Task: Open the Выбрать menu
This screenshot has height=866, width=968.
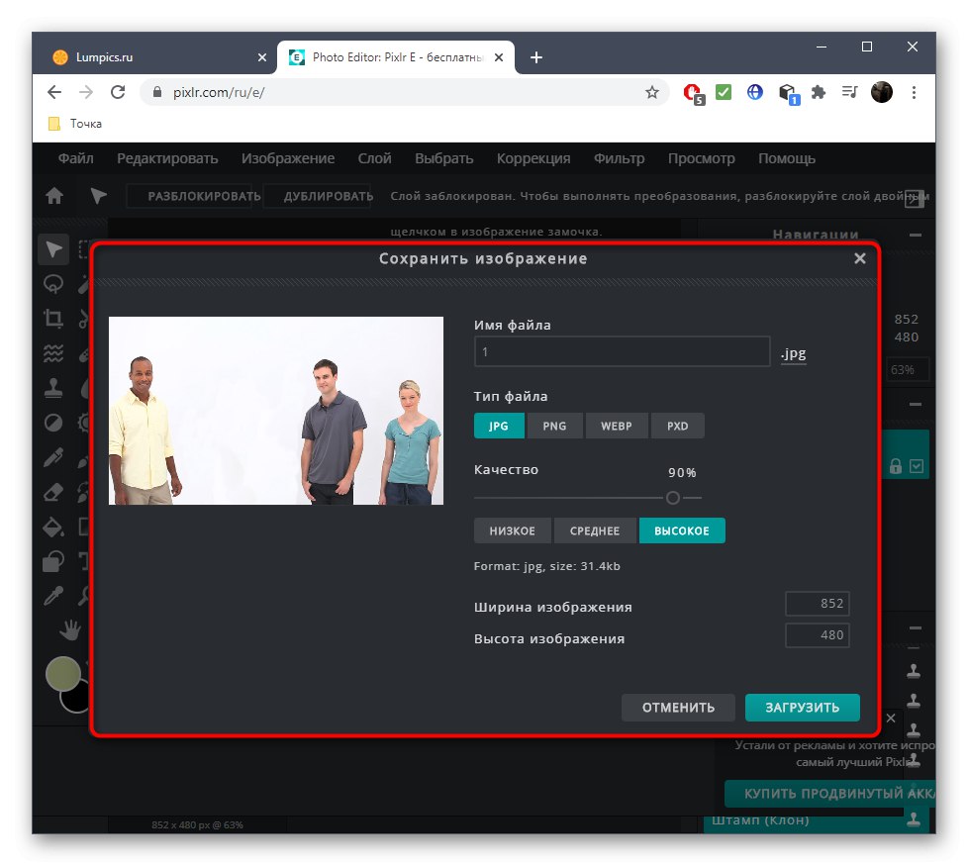Action: tap(443, 158)
